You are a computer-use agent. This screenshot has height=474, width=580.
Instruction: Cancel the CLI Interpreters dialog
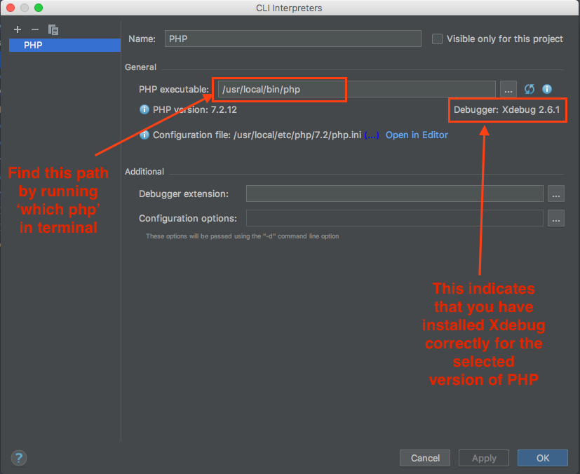click(424, 458)
